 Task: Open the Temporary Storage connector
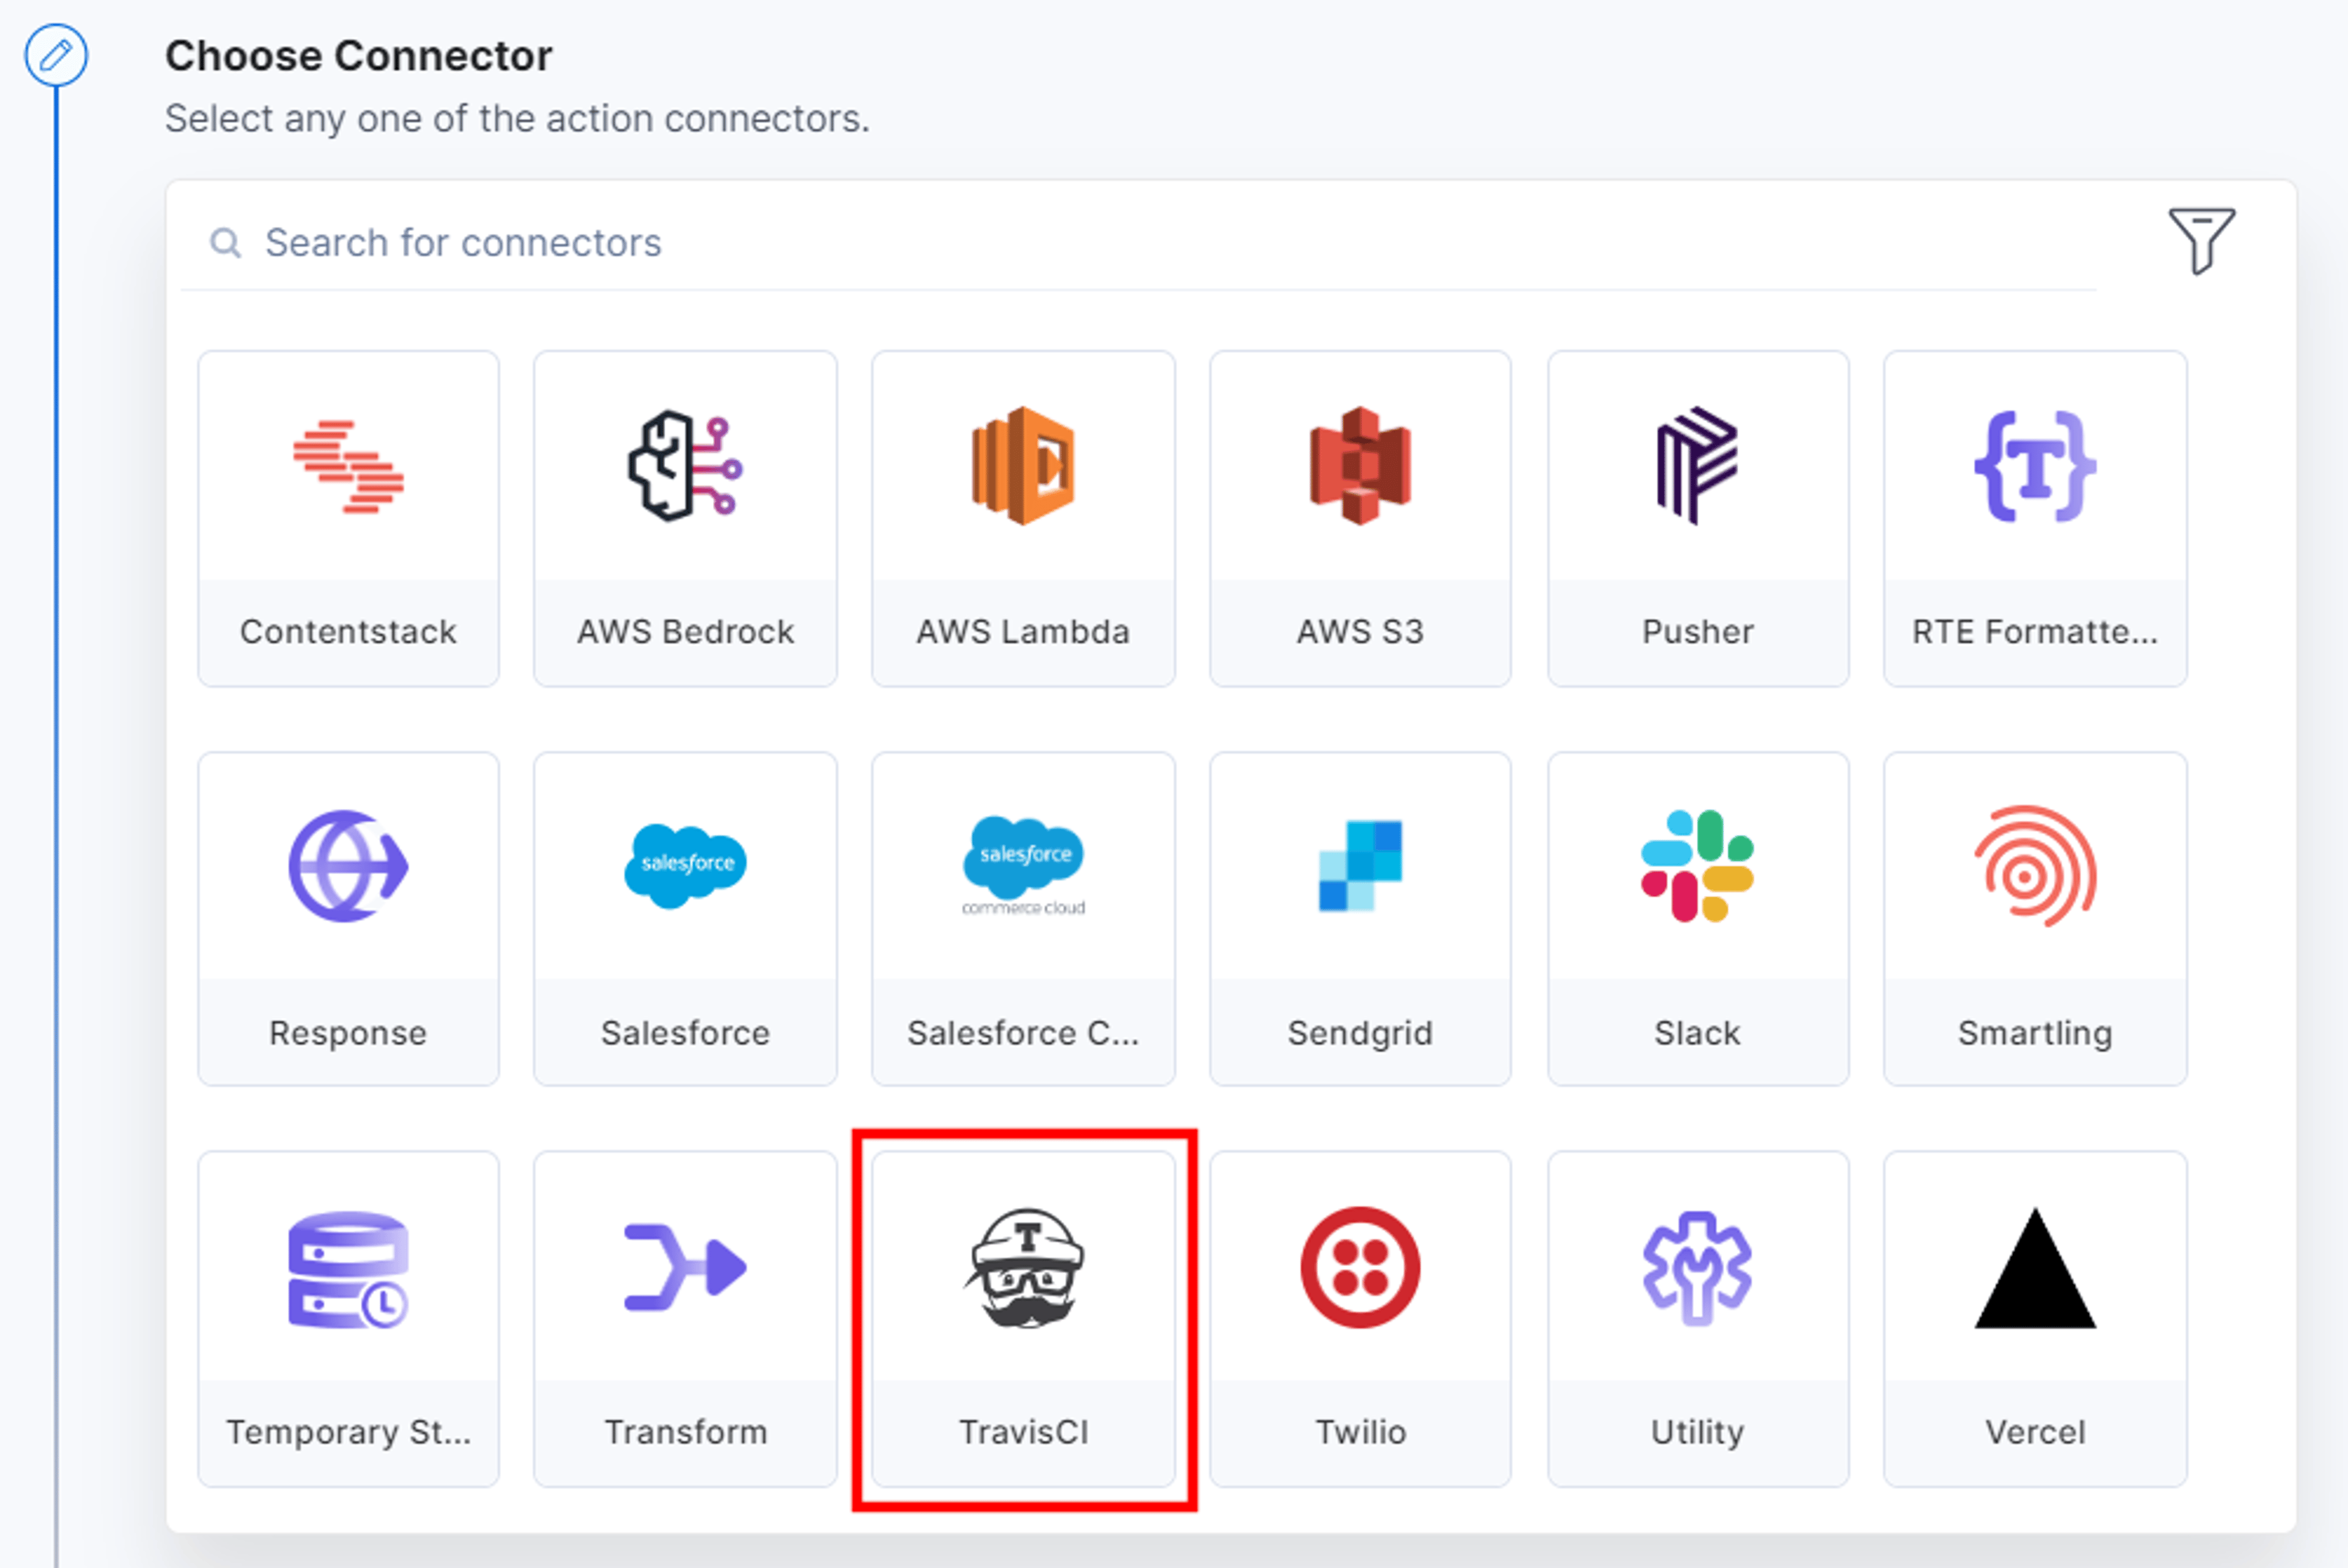[348, 1318]
